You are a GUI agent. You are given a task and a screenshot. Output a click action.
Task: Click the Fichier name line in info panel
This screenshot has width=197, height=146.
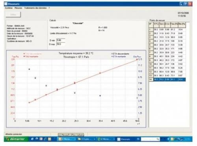coord(15,26)
